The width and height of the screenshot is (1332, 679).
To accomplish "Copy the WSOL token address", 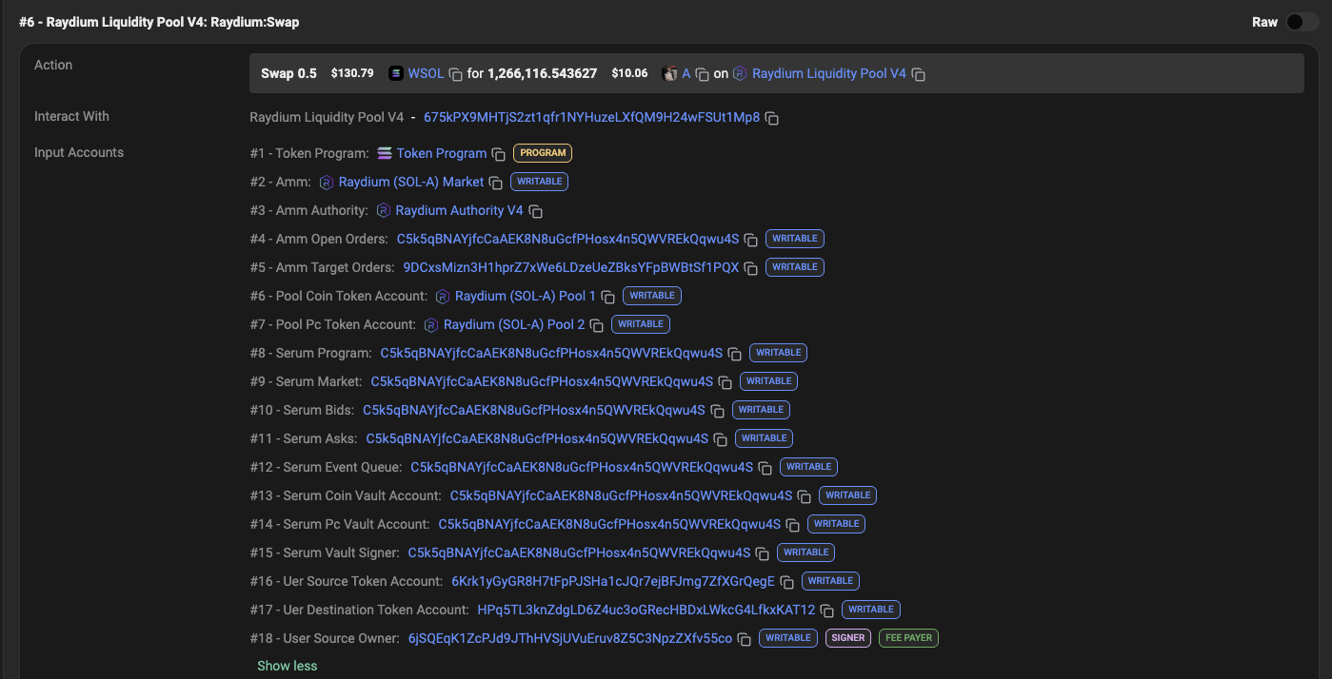I will click(455, 74).
